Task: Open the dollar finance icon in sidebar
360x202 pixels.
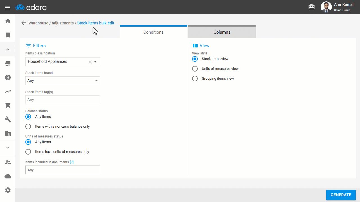Action: click(x=8, y=77)
